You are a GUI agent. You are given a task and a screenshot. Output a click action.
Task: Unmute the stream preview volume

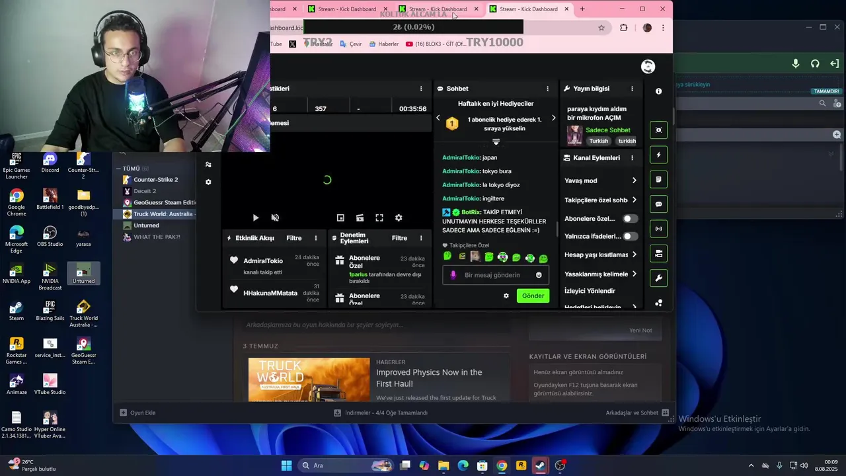coord(275,218)
